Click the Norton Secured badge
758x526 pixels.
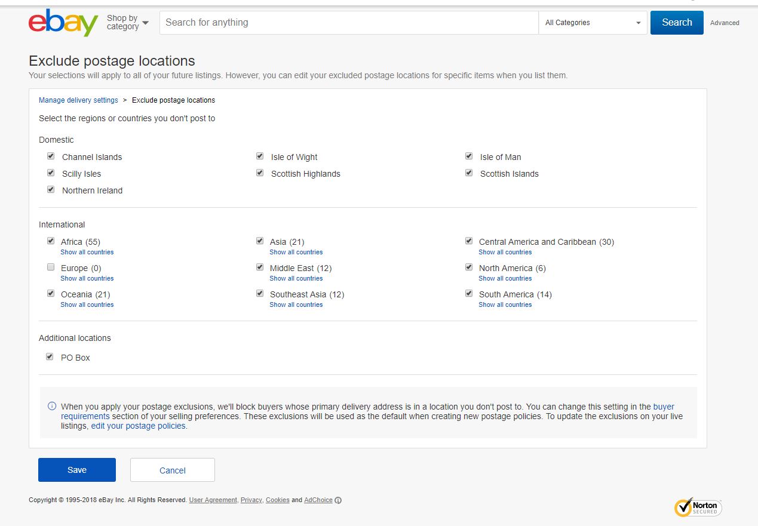(698, 507)
